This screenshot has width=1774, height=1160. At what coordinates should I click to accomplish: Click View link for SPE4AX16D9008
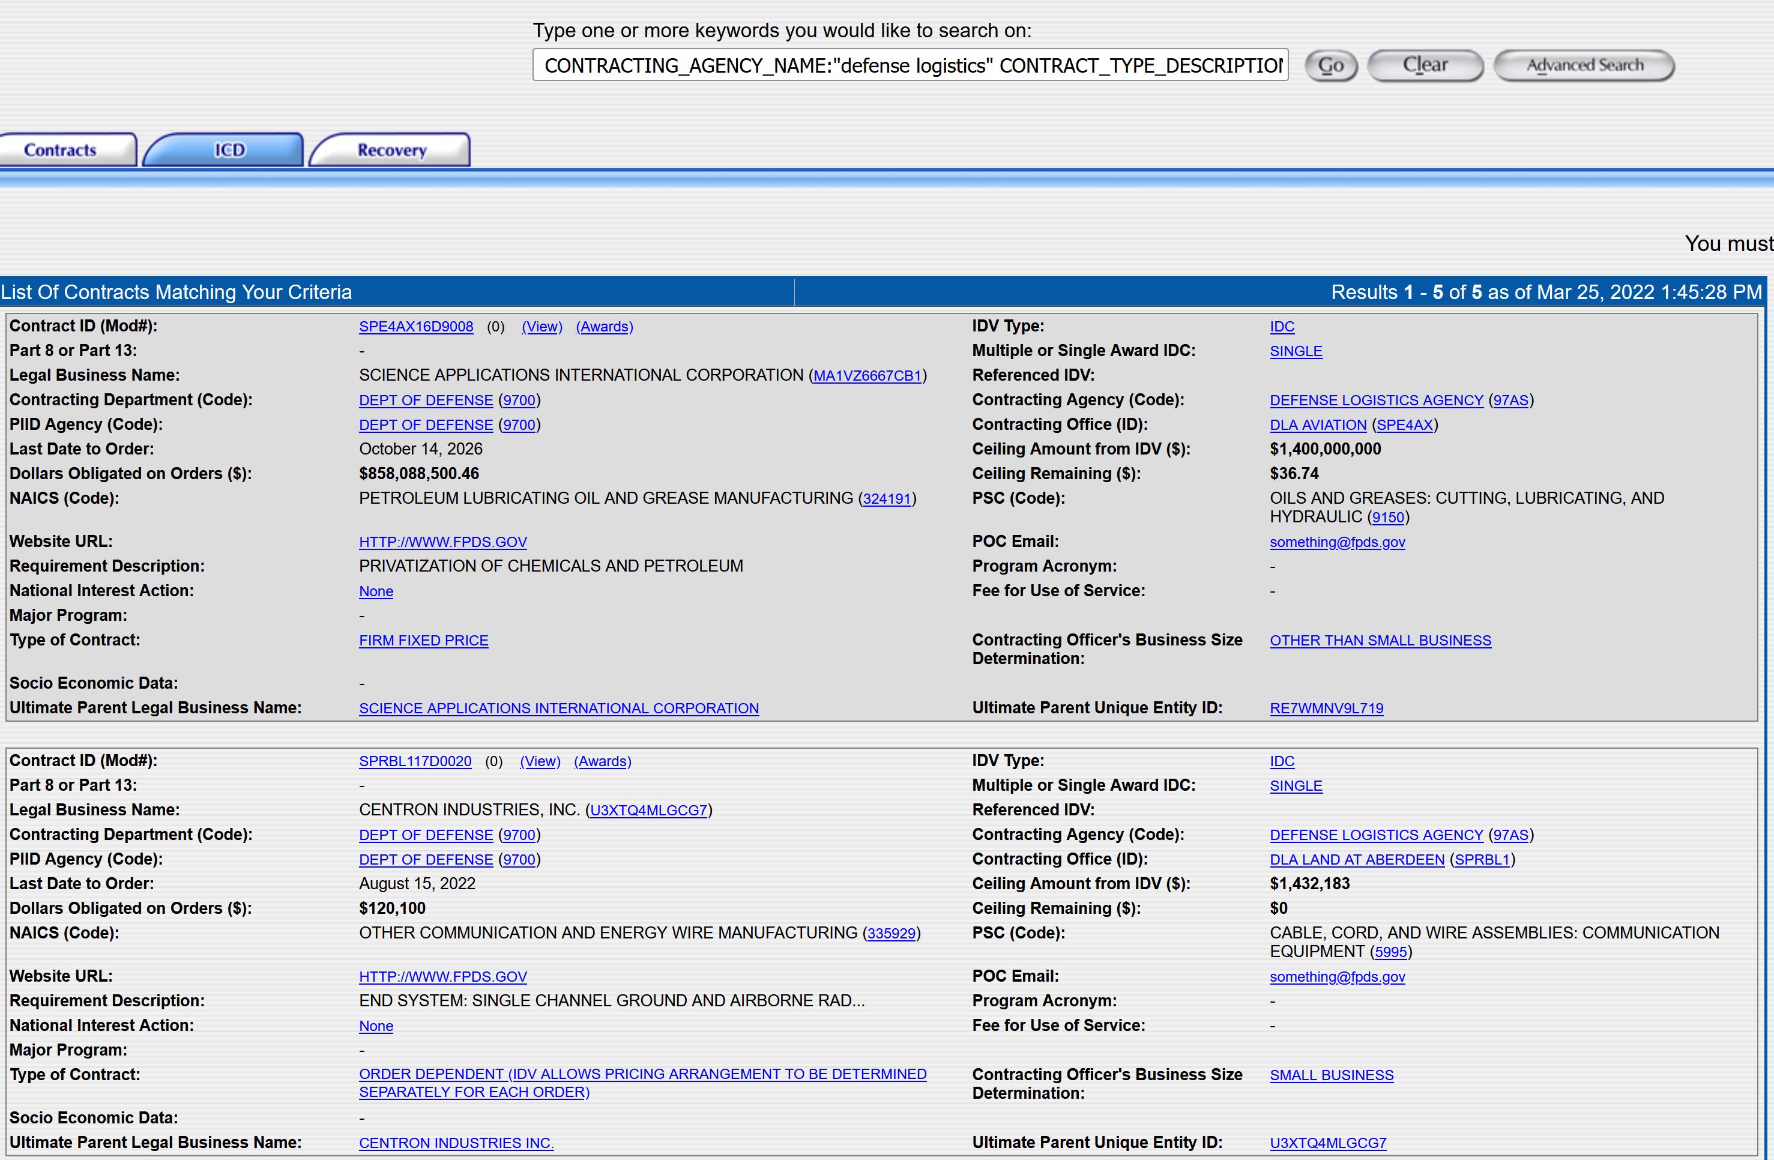542,327
